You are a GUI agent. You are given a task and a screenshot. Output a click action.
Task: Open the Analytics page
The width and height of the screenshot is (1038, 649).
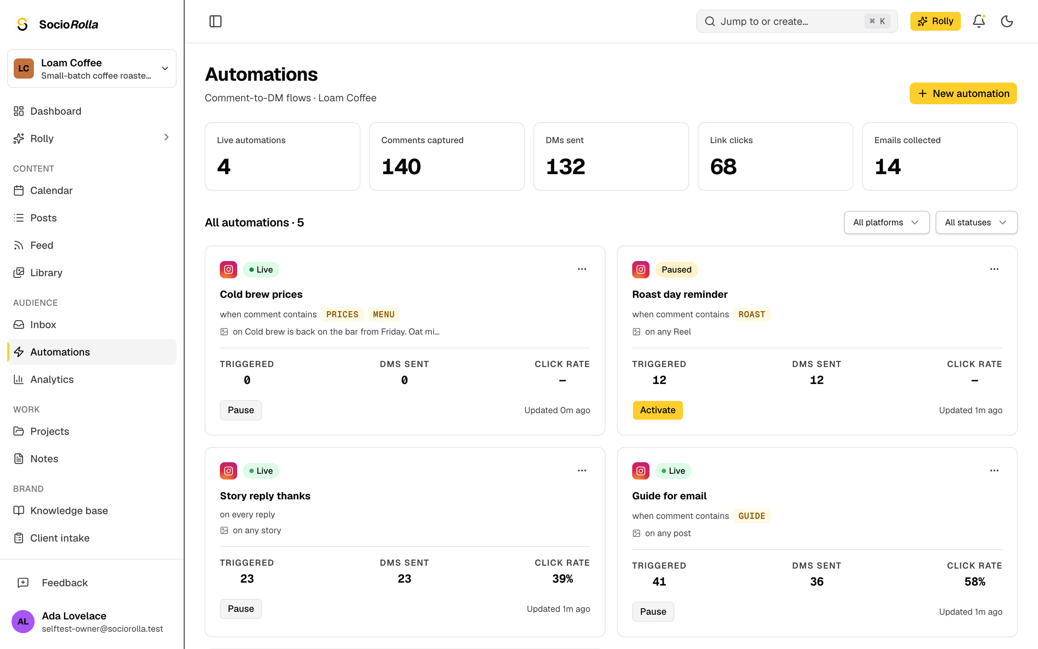coord(92,379)
